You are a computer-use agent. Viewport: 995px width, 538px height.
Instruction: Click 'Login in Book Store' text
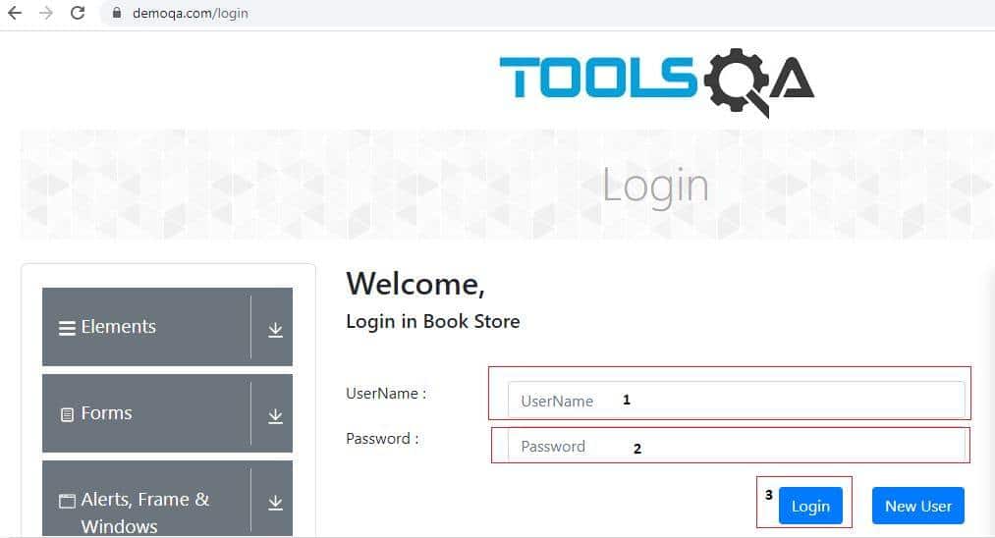433,322
